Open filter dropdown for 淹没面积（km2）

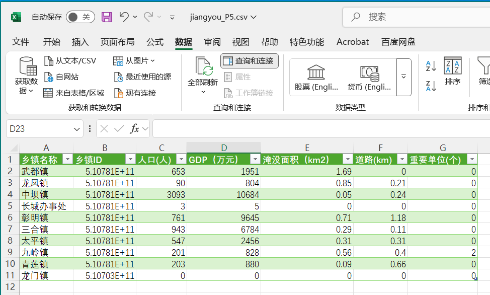[348, 159]
